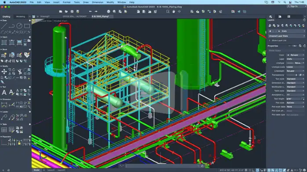The height and width of the screenshot is (172, 307).
Task: Insert a Table with the large table tool
Action: pyautogui.click(x=4, y=129)
